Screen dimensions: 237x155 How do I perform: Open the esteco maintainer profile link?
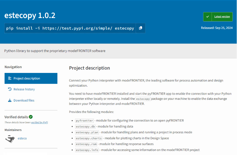point(22,138)
